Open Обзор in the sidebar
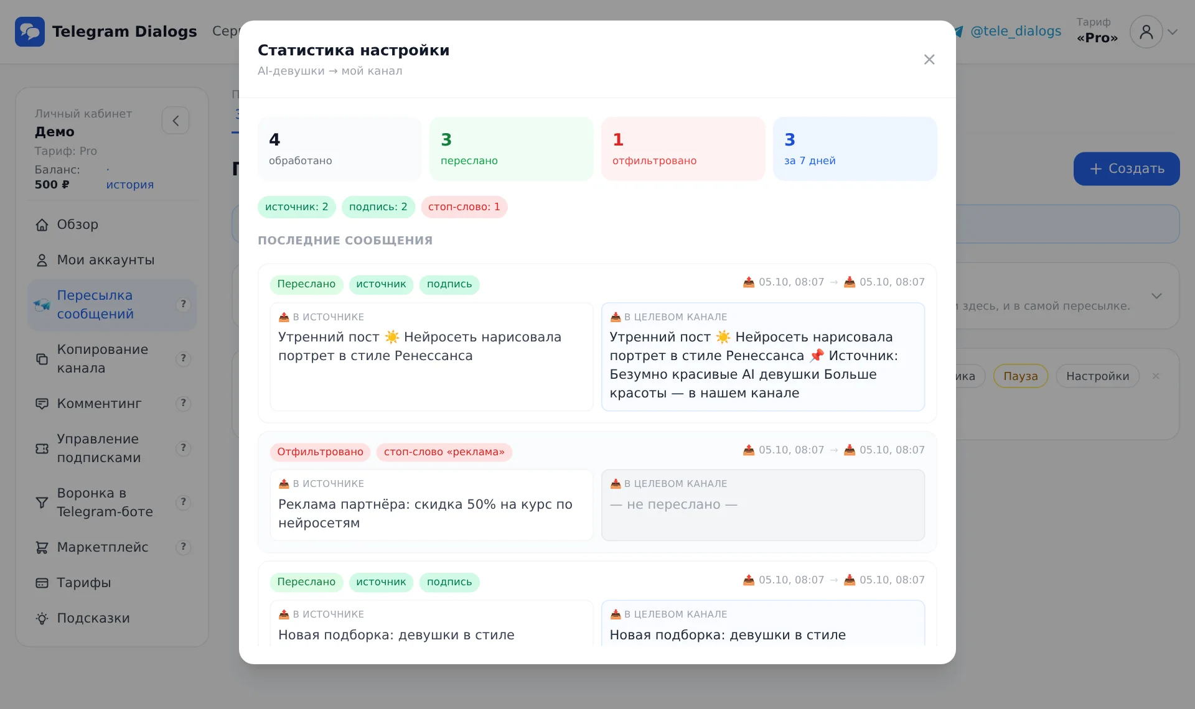 [112, 225]
